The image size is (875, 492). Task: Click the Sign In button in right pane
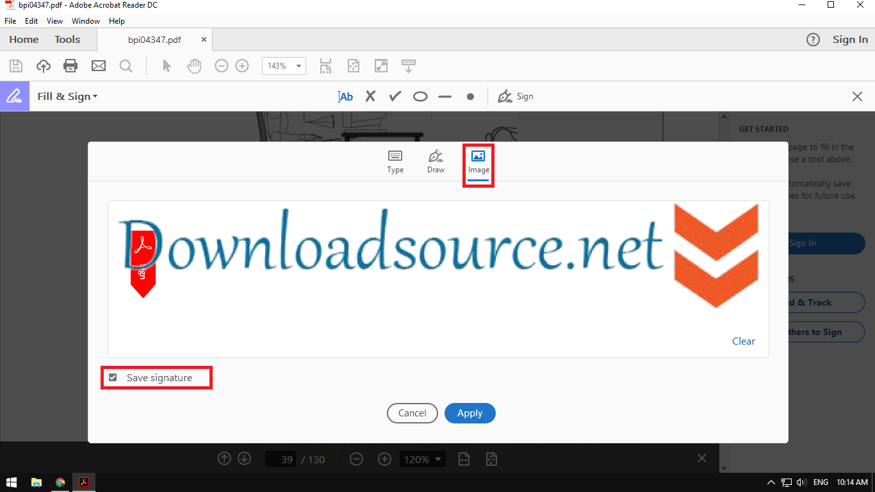point(826,243)
